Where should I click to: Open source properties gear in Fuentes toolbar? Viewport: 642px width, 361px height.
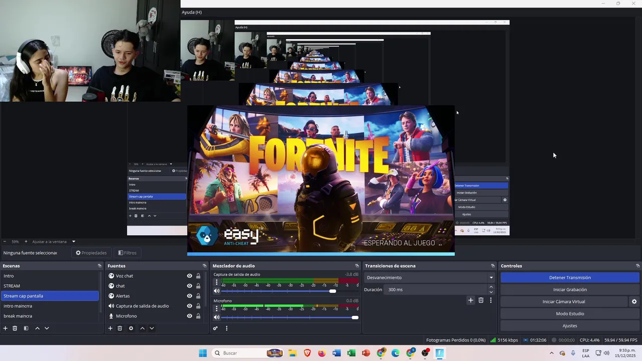tap(131, 328)
